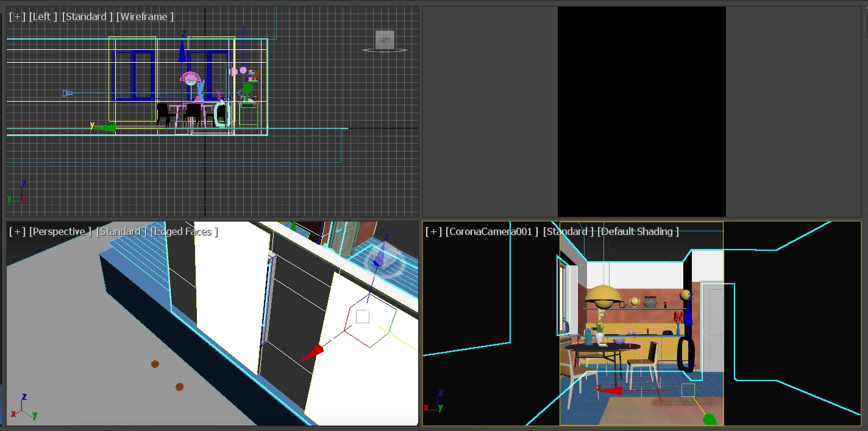Click the red X-axis arrow in CoronaCamera001 viewport
The height and width of the screenshot is (431, 868).
pyautogui.click(x=611, y=390)
